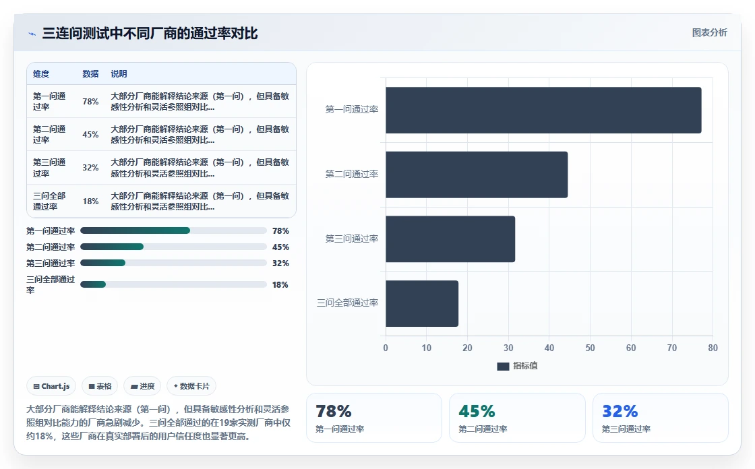Click the 图表分析 label in header
Viewport: 755px width, 469px height.
click(709, 33)
